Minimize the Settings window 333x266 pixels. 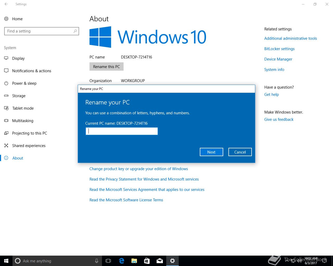pos(303,4)
